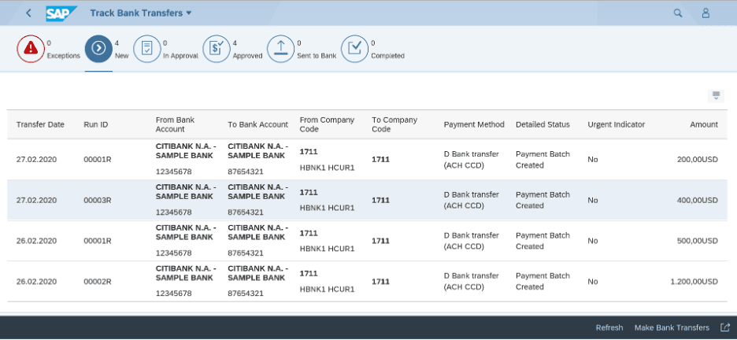Click the To Bank Account column header
Viewport: 737px width, 340px height.
coord(258,124)
